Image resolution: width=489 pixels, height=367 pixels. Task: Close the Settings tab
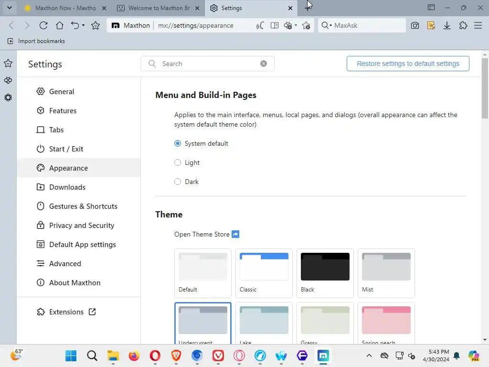(x=290, y=8)
